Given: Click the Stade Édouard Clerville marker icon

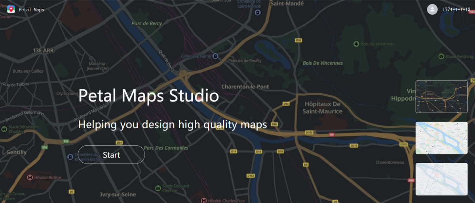Looking at the screenshot, I should pos(158,188).
